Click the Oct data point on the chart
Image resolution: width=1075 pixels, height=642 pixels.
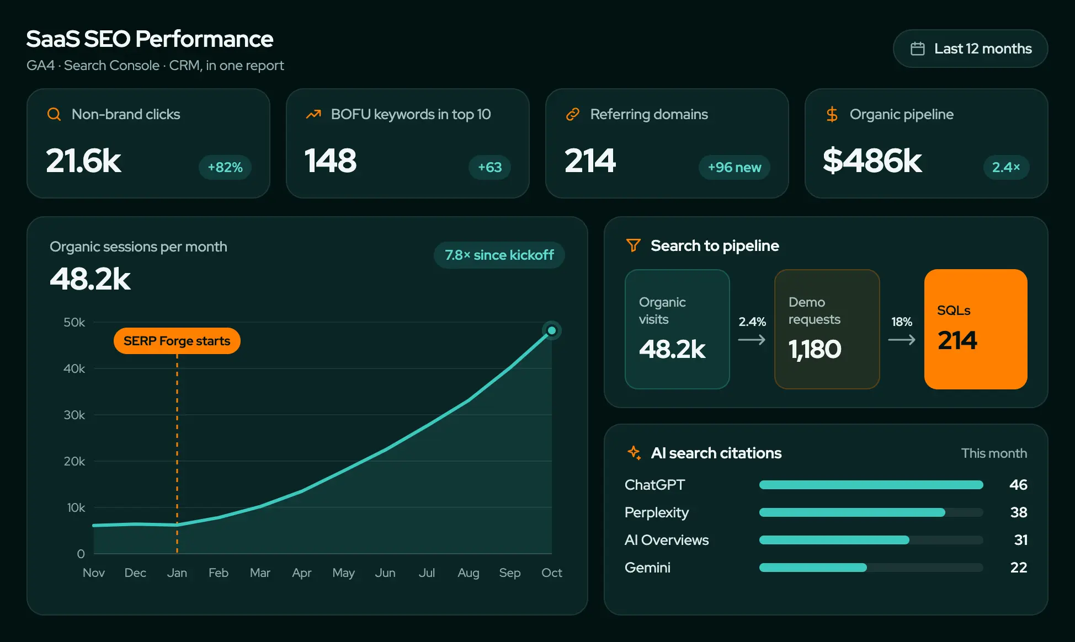[x=551, y=330]
